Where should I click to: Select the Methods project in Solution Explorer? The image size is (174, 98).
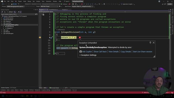[x=8, y=32]
